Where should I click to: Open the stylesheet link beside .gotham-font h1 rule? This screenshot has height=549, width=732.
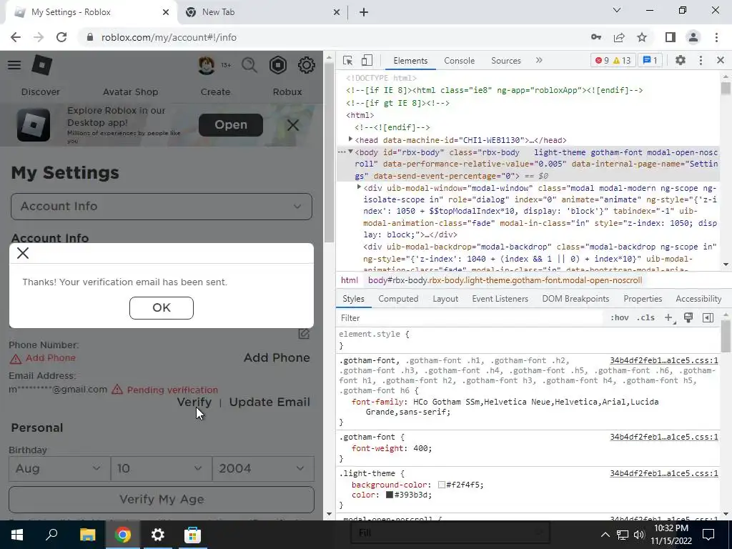coord(664,360)
